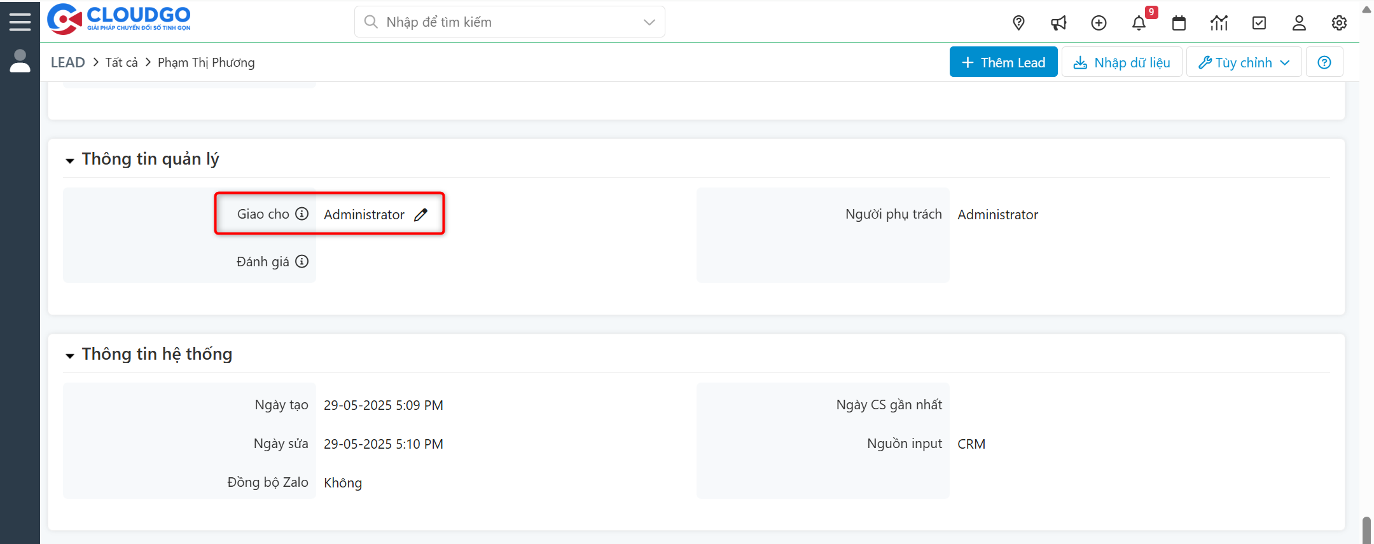Screen dimensions: 1374x544
Task: Open the calendar icon
Action: click(1179, 24)
